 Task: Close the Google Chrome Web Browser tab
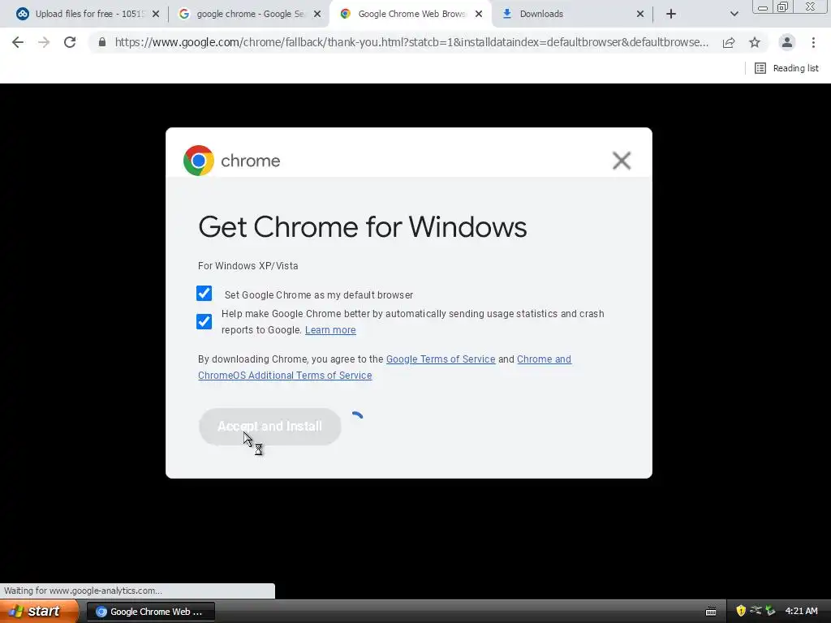479,14
